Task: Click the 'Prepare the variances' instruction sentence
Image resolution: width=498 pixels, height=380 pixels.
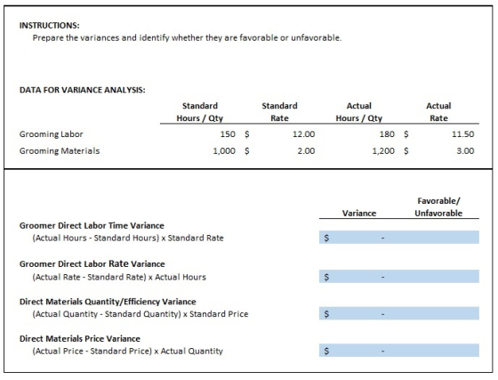Action: [x=187, y=37]
